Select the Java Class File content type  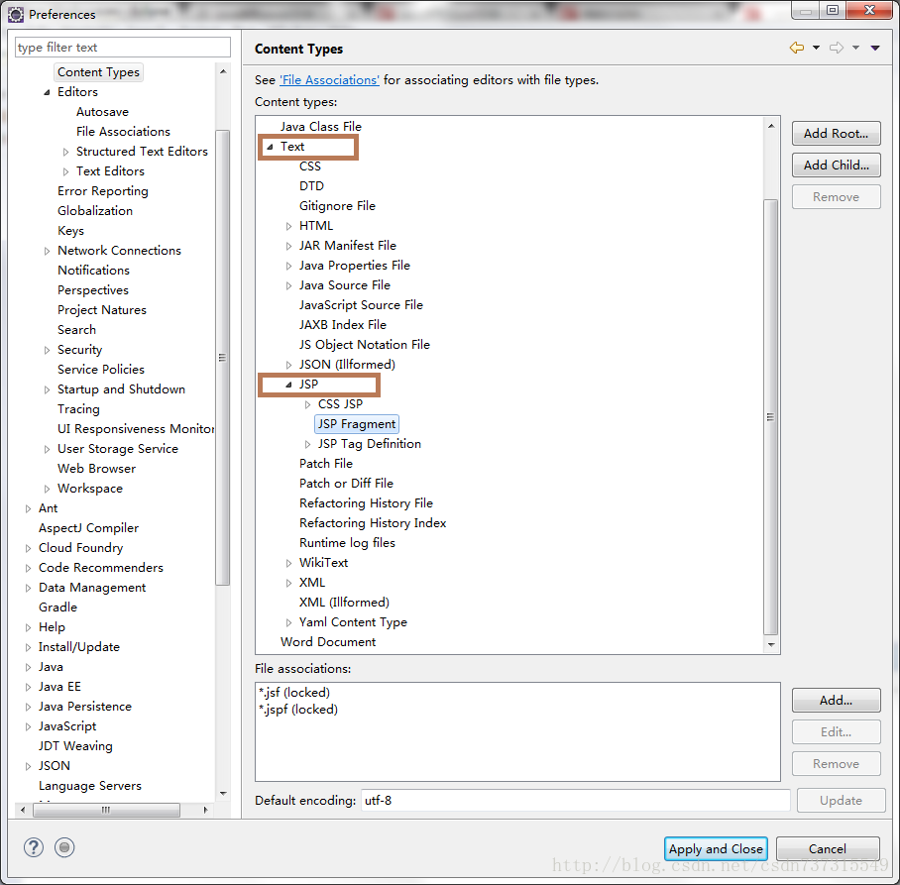(321, 126)
